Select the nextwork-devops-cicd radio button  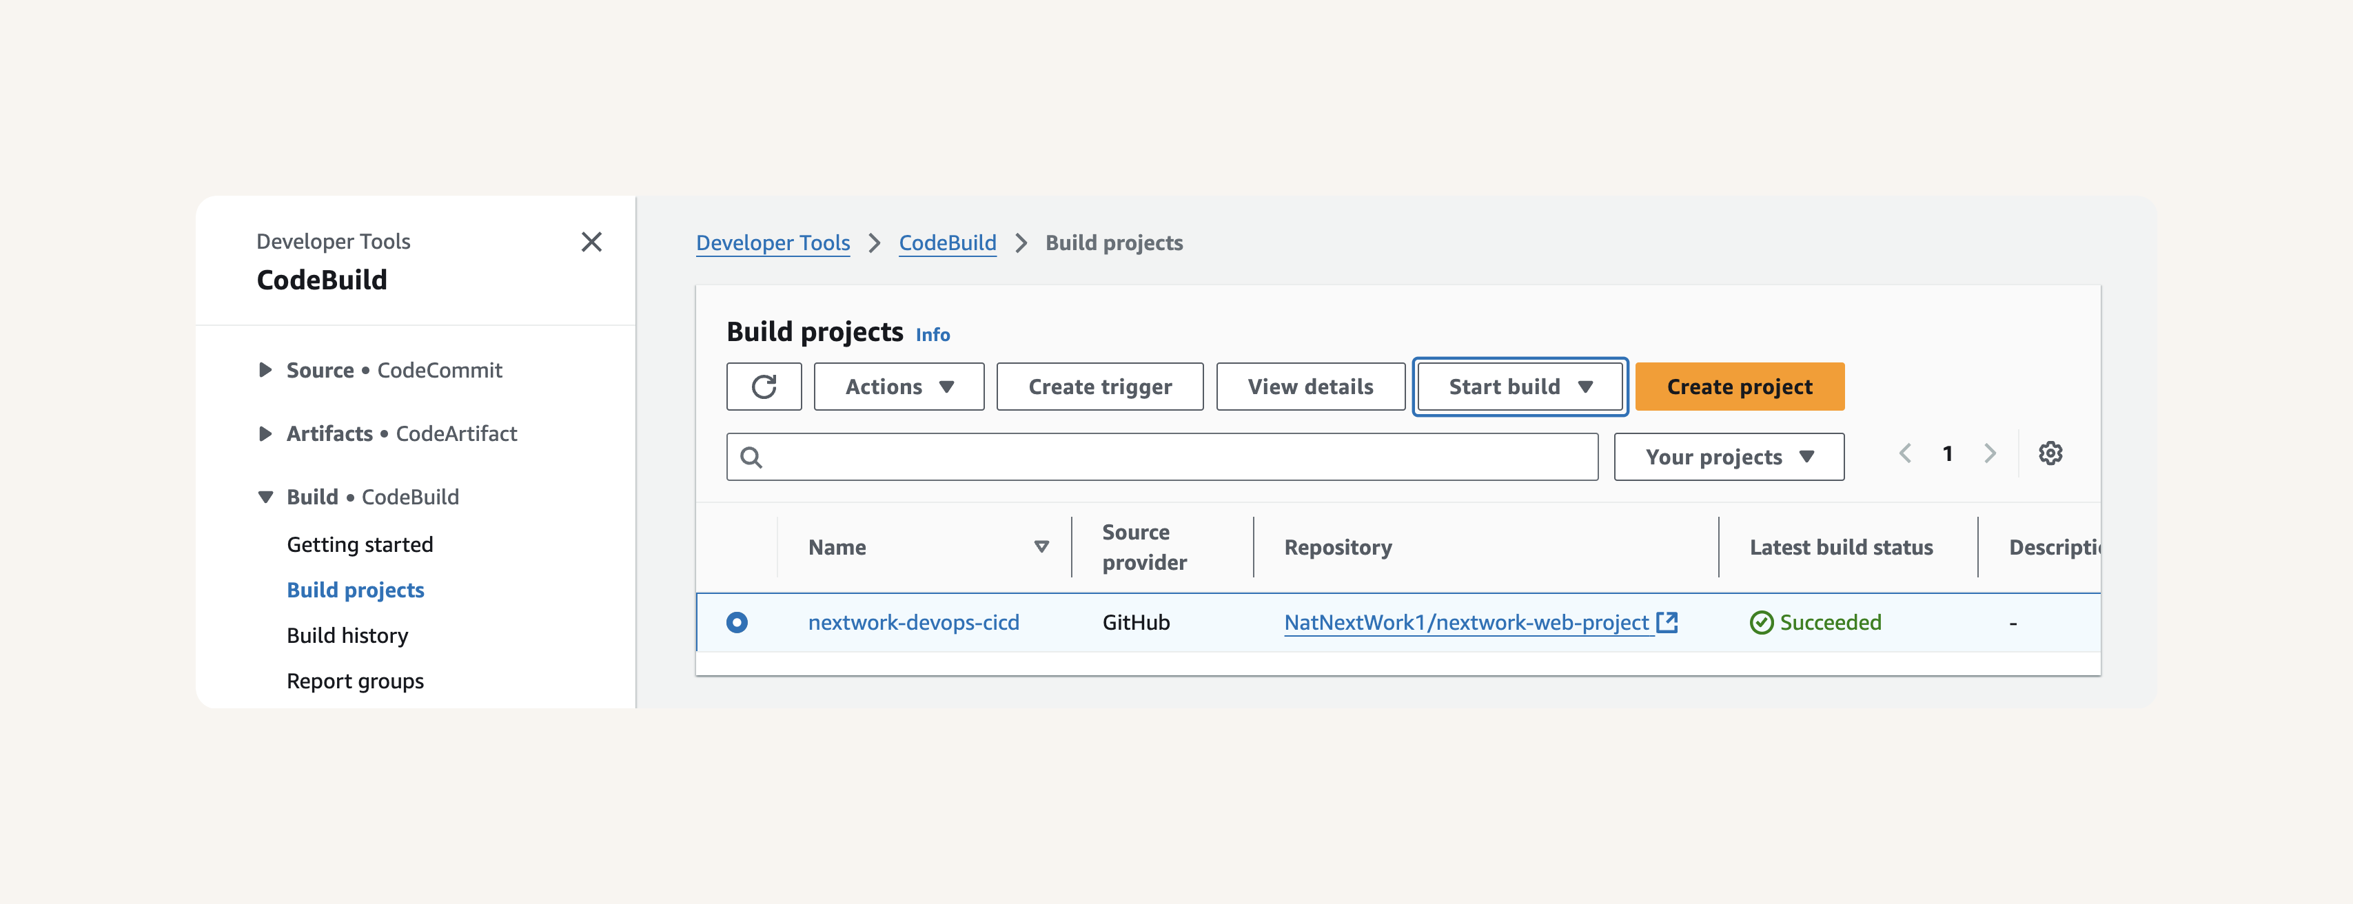pos(737,623)
